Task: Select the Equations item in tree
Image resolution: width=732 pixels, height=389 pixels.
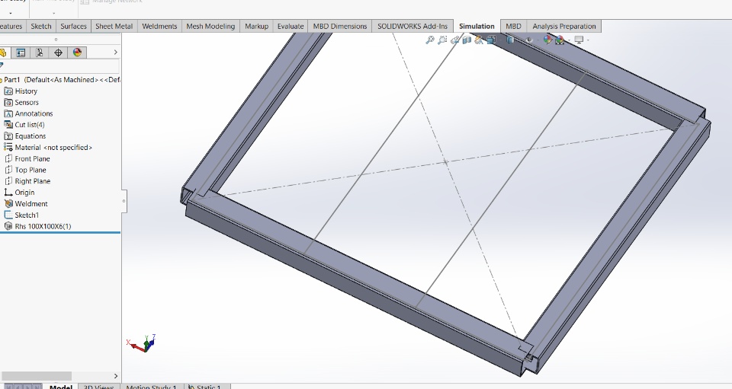Action: coord(25,136)
